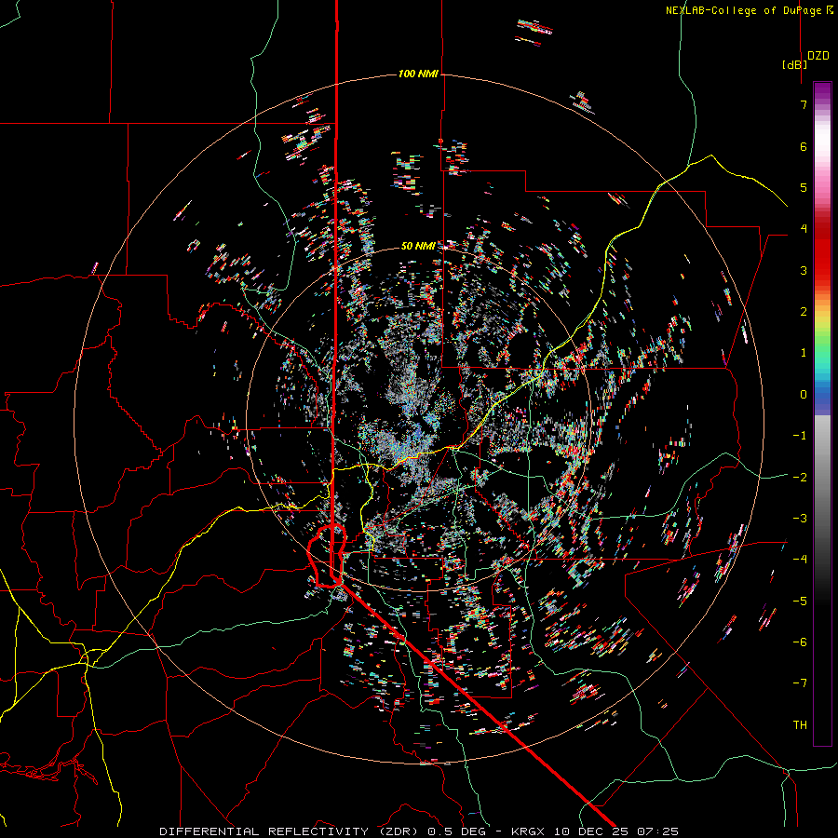
Task: Click the 5 value on the color scale
Action: (x=804, y=187)
